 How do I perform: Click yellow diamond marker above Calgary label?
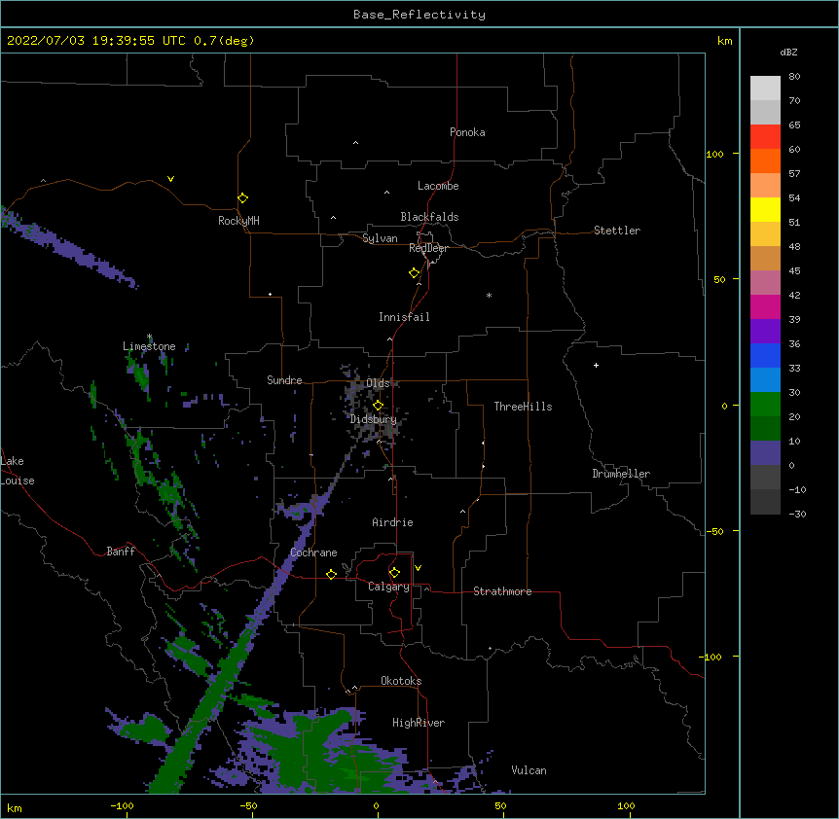tap(394, 573)
